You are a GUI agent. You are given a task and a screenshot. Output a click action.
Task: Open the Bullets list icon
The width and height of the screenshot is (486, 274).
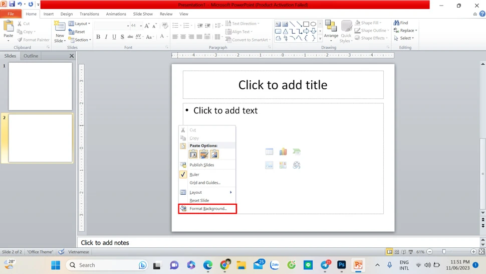point(175,26)
